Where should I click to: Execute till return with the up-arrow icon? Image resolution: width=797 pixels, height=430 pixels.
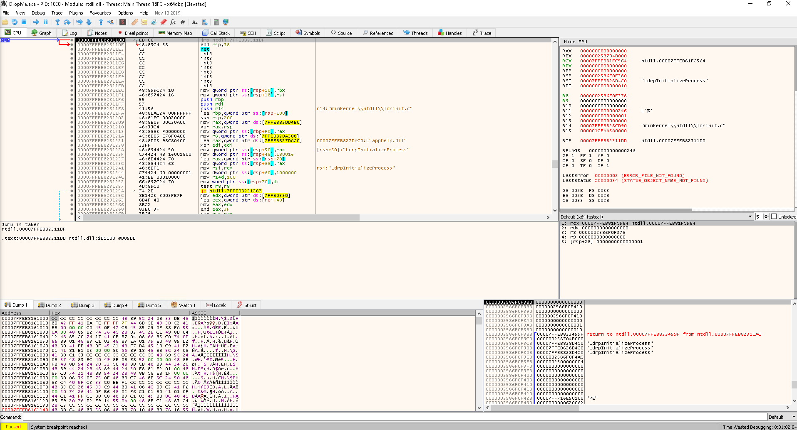click(101, 22)
